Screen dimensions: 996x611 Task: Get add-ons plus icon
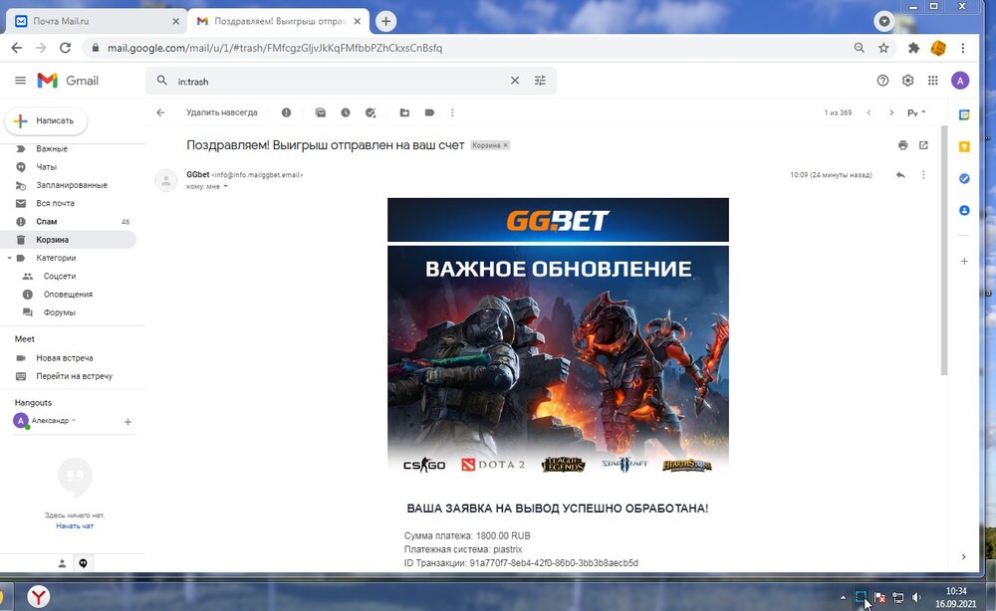(964, 261)
